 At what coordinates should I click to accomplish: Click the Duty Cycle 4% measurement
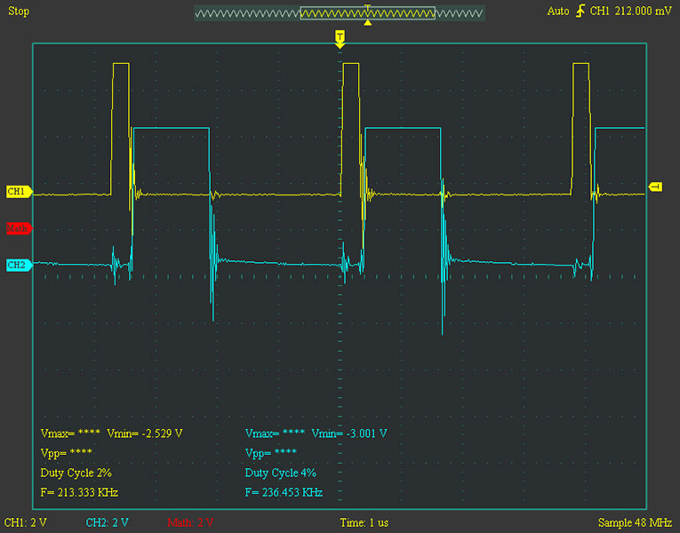281,473
